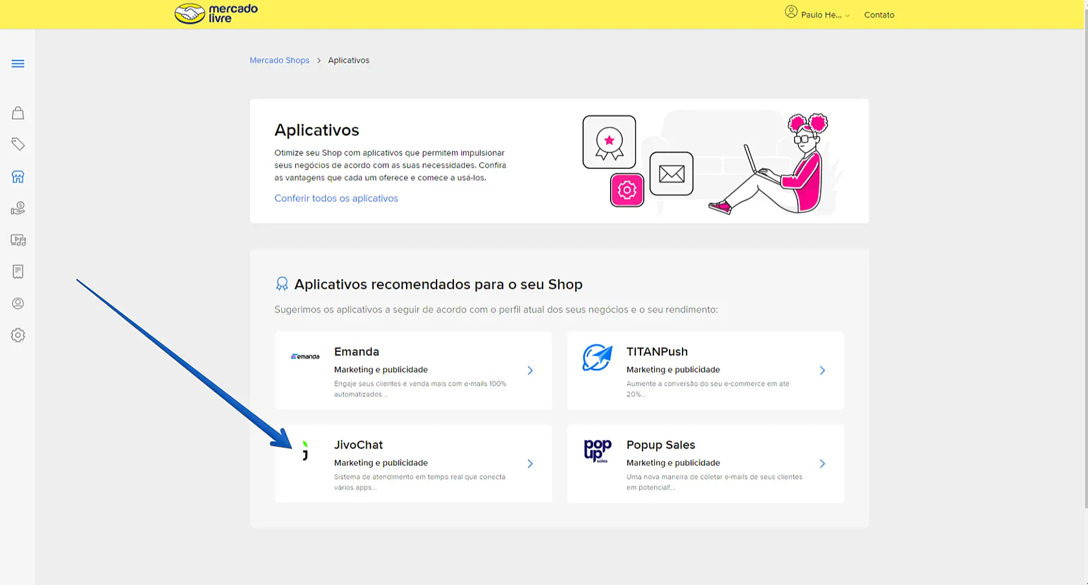This screenshot has width=1088, height=585.
Task: Click the Mercado Livre logo
Action: click(216, 14)
